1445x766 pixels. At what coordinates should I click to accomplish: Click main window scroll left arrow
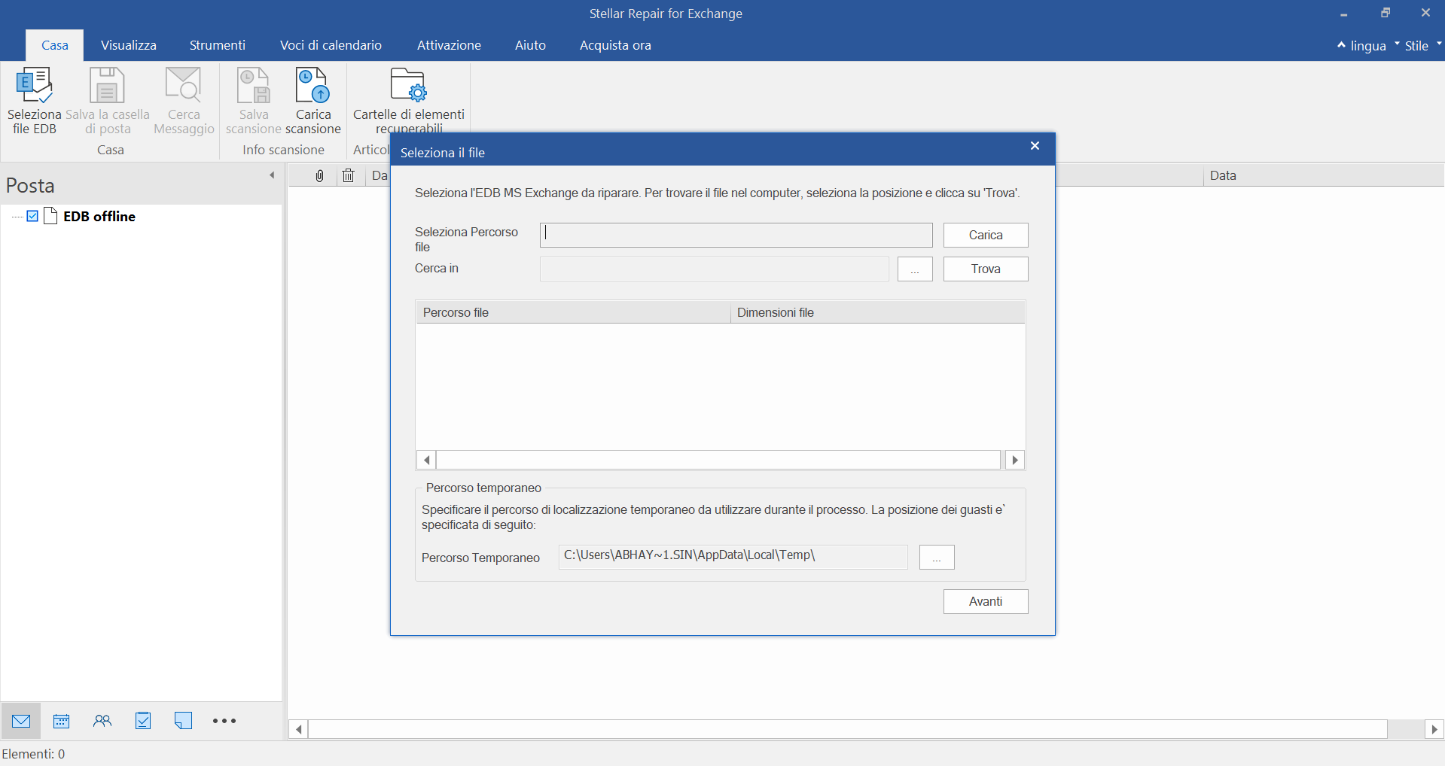[x=299, y=729]
